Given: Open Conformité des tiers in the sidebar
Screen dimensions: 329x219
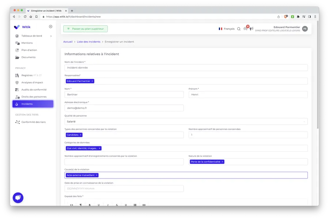Looking at the screenshot, I should [33, 122].
